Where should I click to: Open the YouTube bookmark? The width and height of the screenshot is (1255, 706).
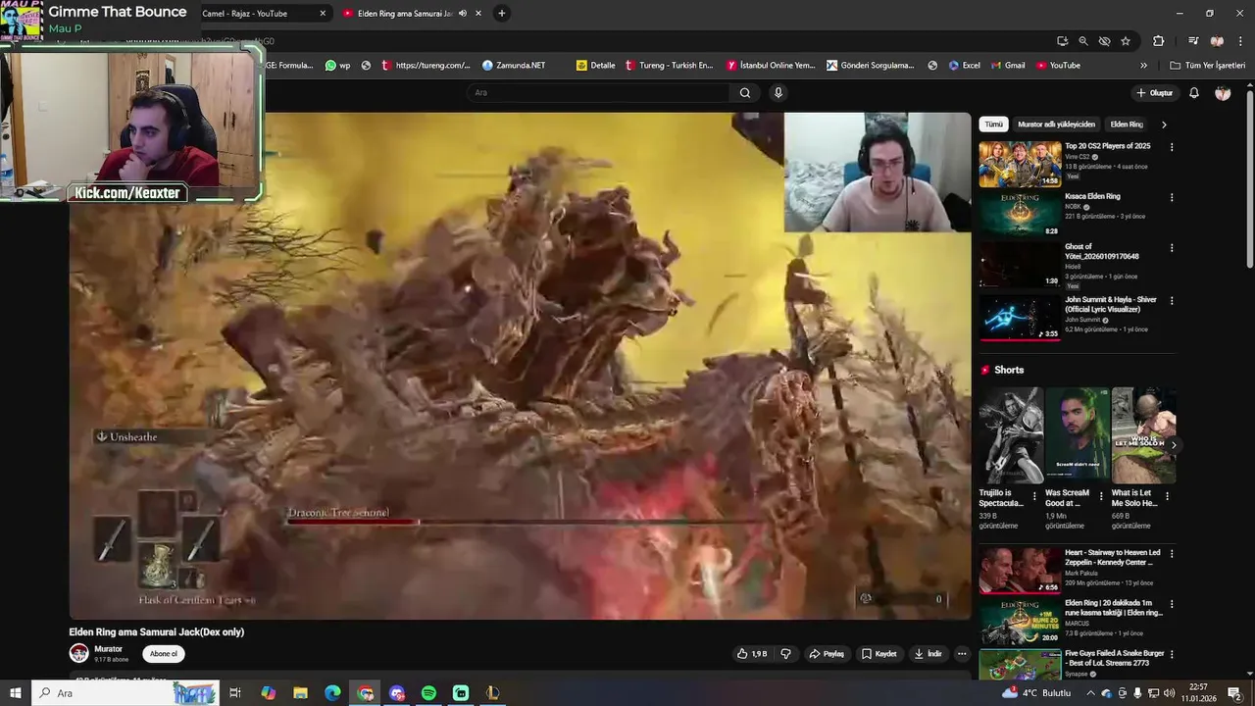[1058, 66]
